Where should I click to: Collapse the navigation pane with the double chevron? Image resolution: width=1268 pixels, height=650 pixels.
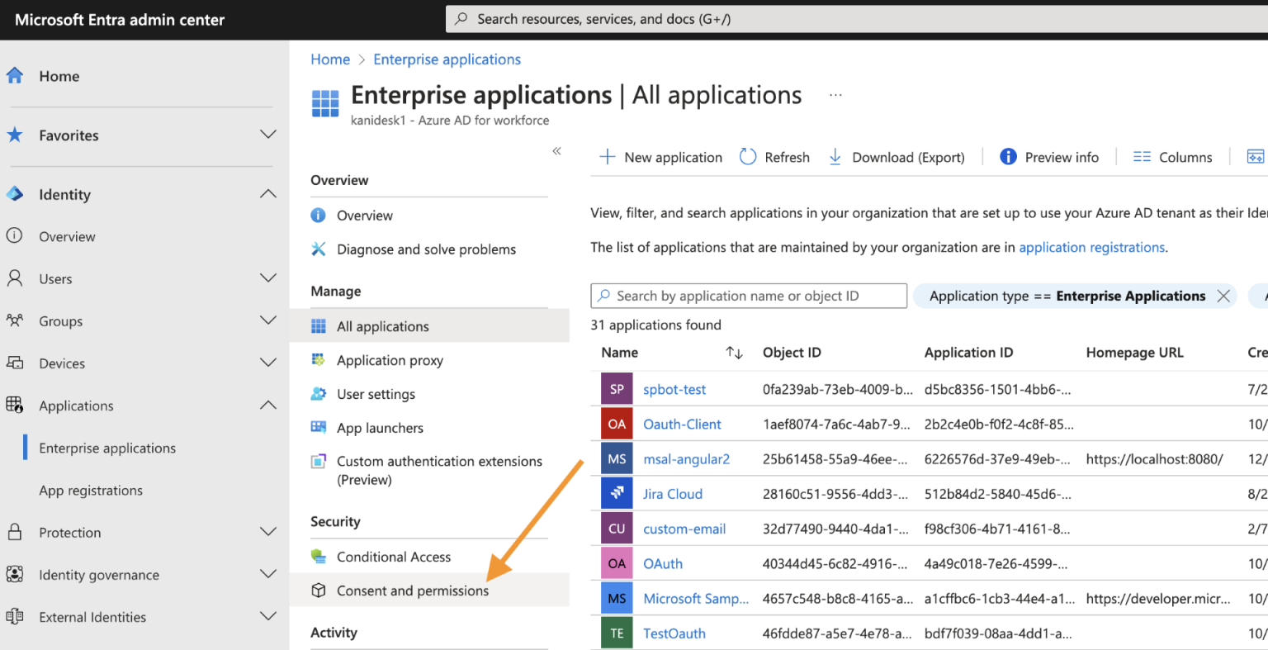point(556,151)
